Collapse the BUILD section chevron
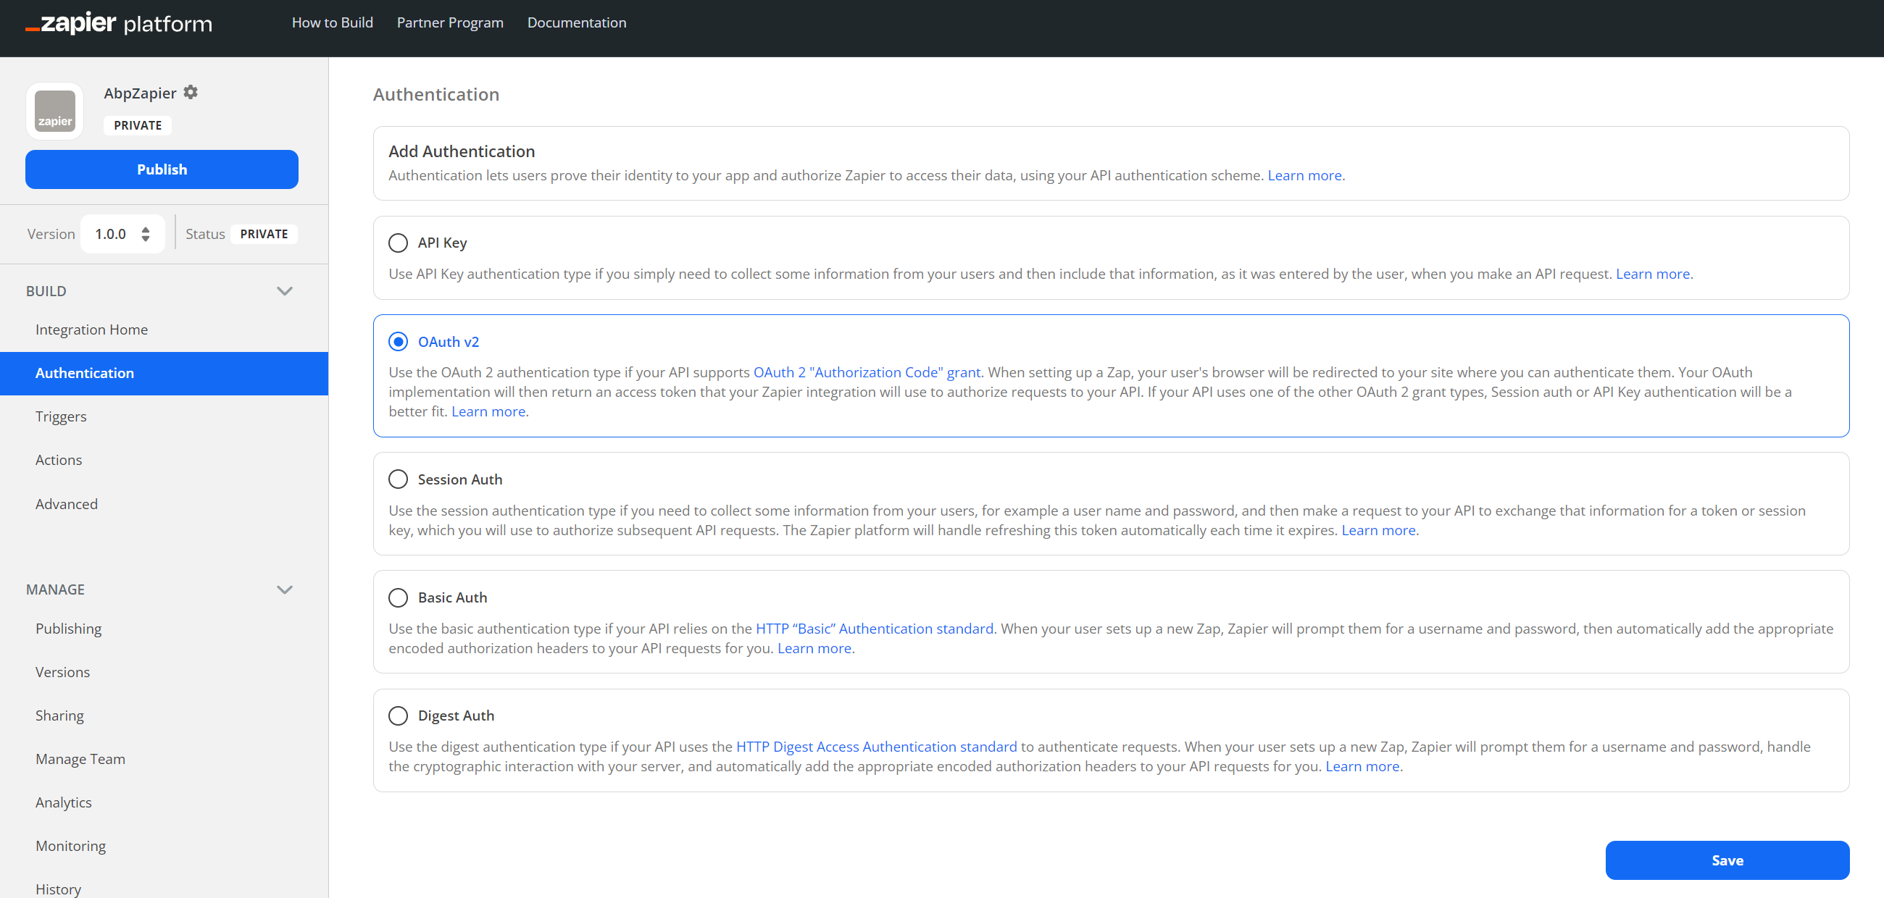Viewport: 1884px width, 898px height. pyautogui.click(x=285, y=291)
